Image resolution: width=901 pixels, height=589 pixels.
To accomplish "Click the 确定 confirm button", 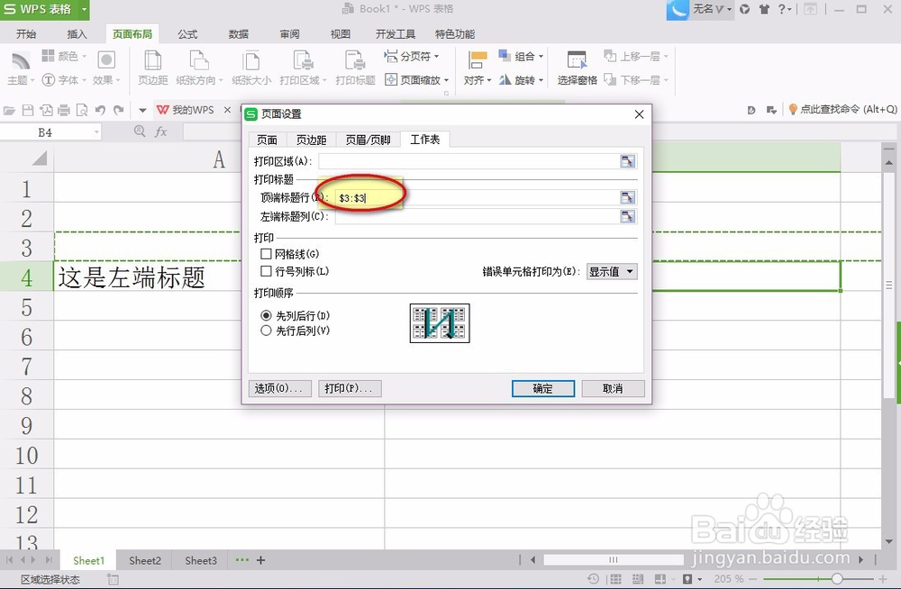I will coord(542,388).
